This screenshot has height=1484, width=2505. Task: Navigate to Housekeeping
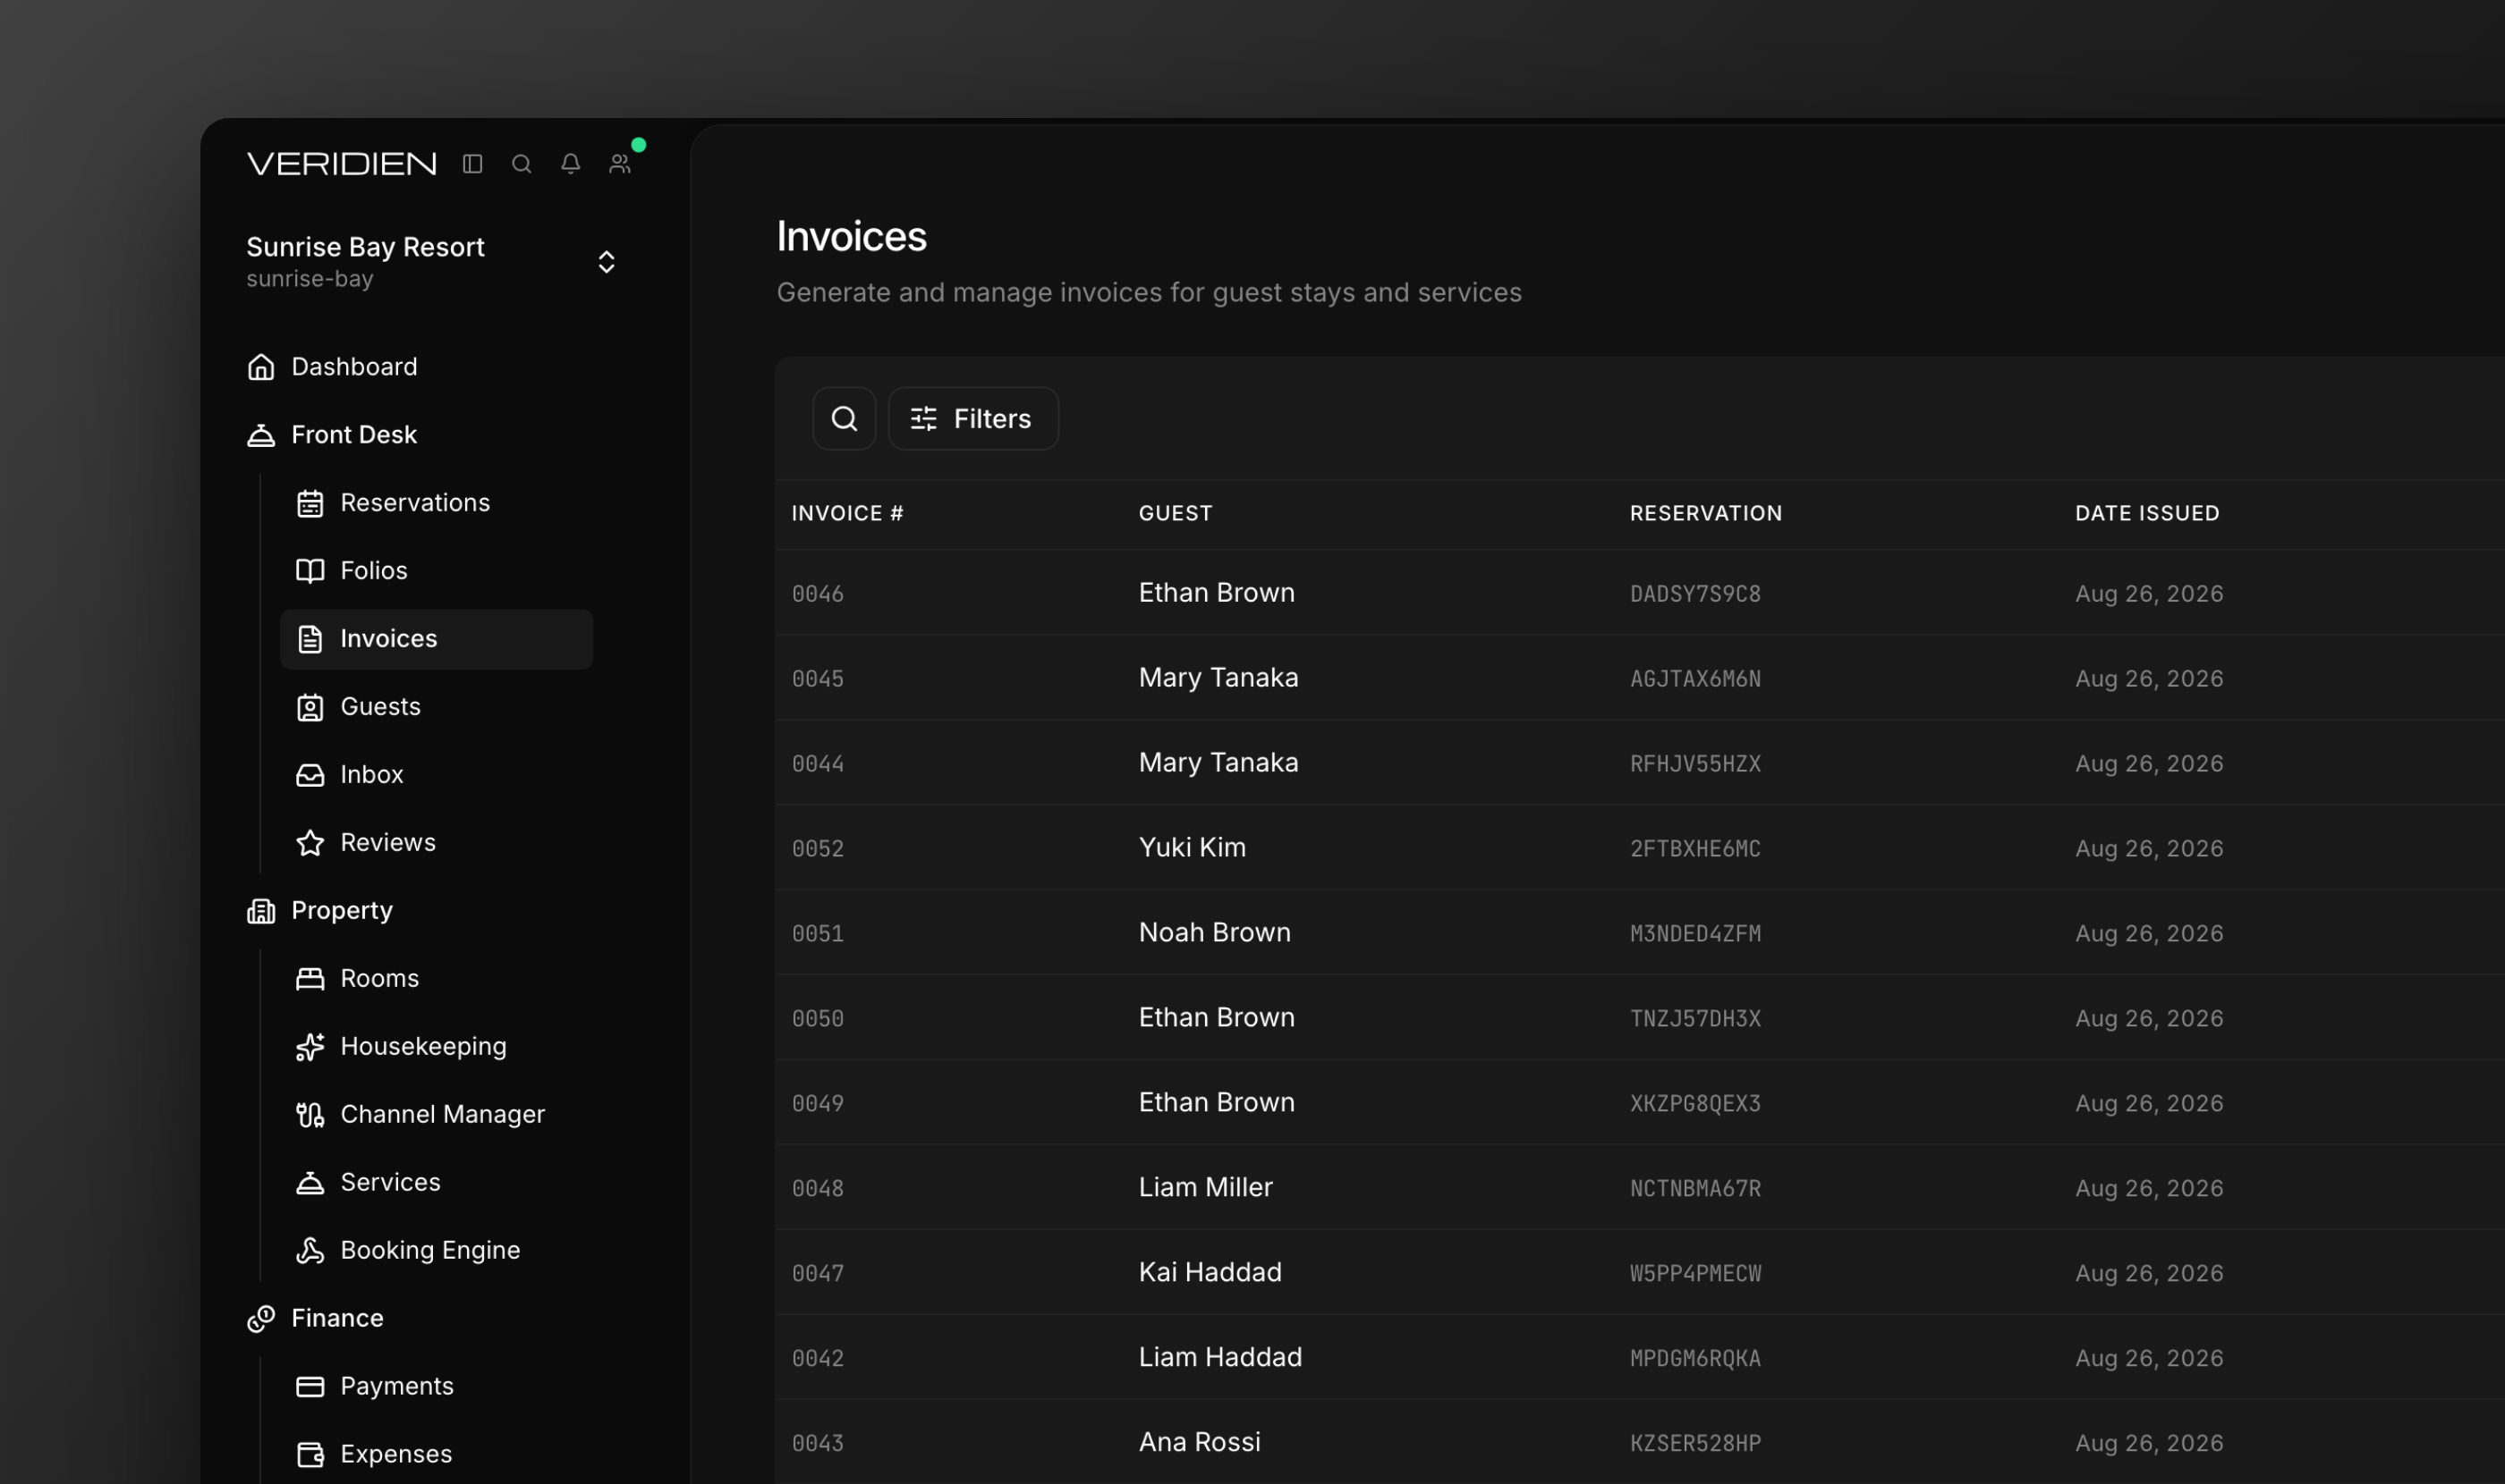coord(423,1047)
